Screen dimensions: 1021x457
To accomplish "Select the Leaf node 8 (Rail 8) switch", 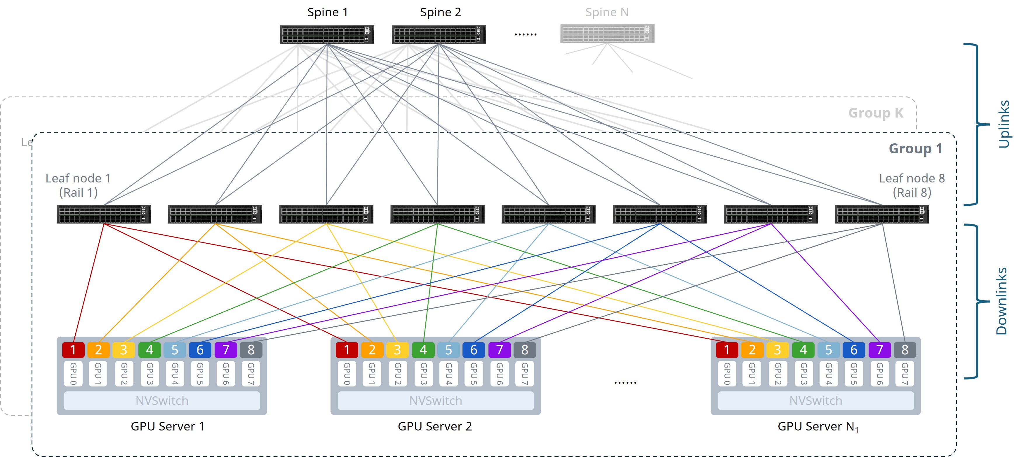I will 882,214.
